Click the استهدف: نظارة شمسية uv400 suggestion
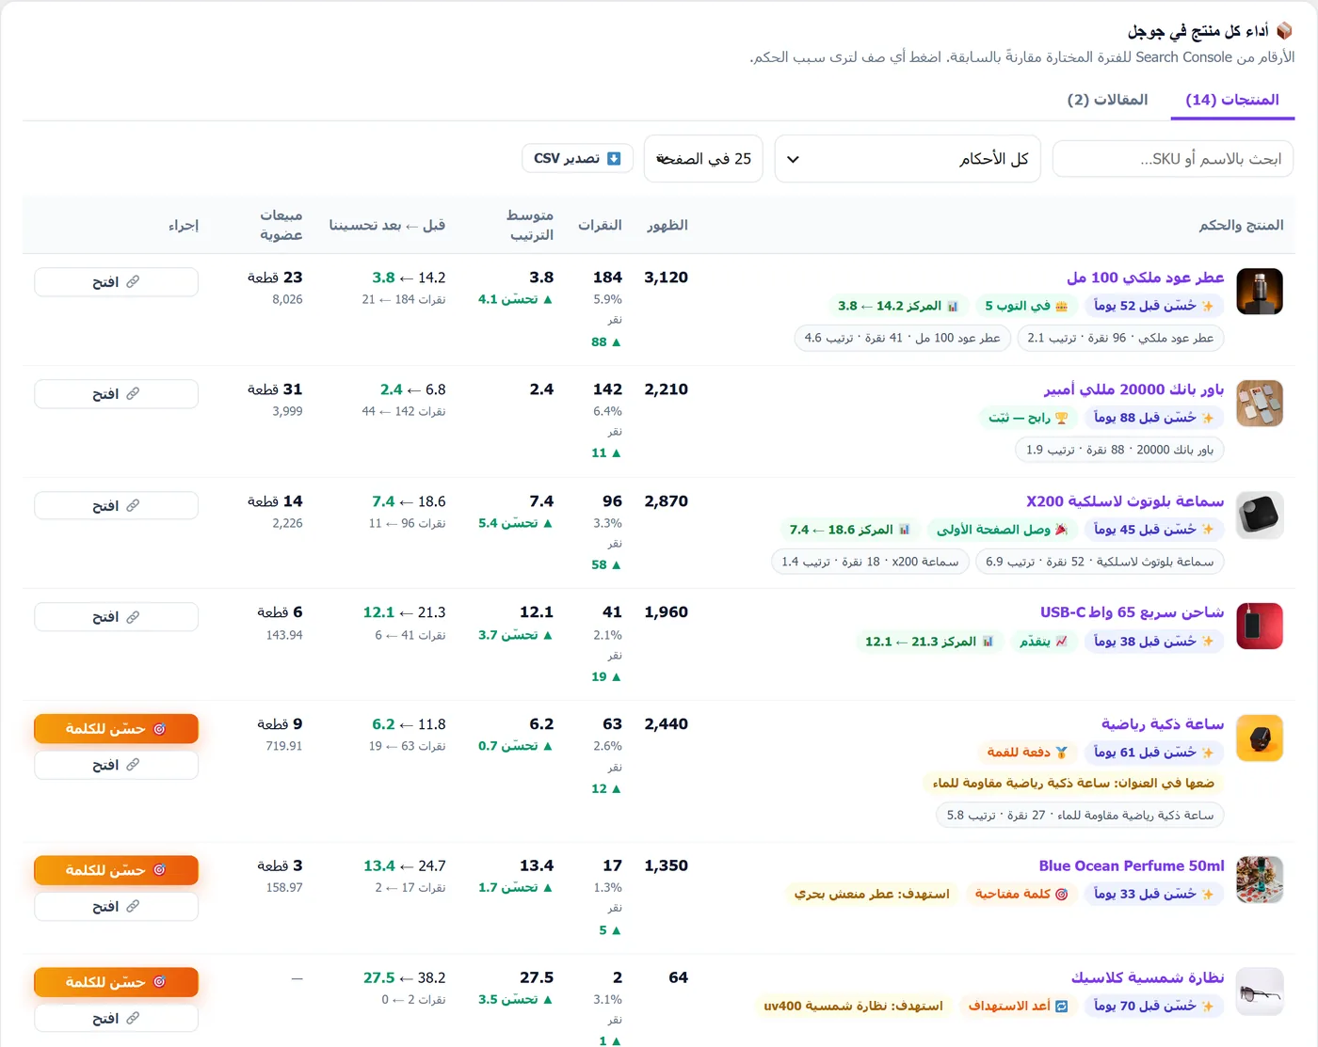The image size is (1318, 1047). [853, 1006]
